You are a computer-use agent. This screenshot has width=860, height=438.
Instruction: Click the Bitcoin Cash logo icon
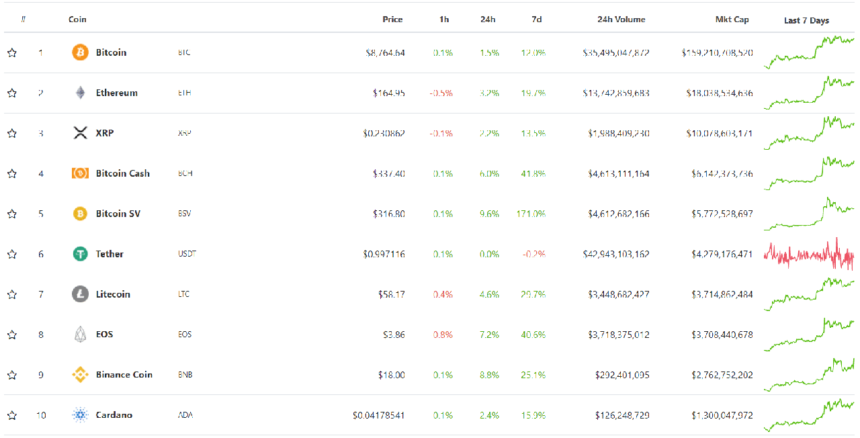pos(80,173)
